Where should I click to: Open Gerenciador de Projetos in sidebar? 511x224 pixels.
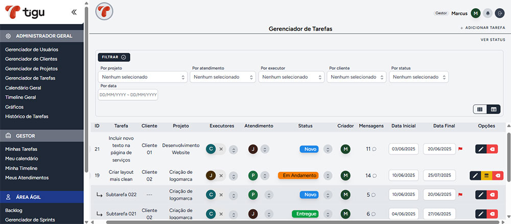click(x=31, y=69)
